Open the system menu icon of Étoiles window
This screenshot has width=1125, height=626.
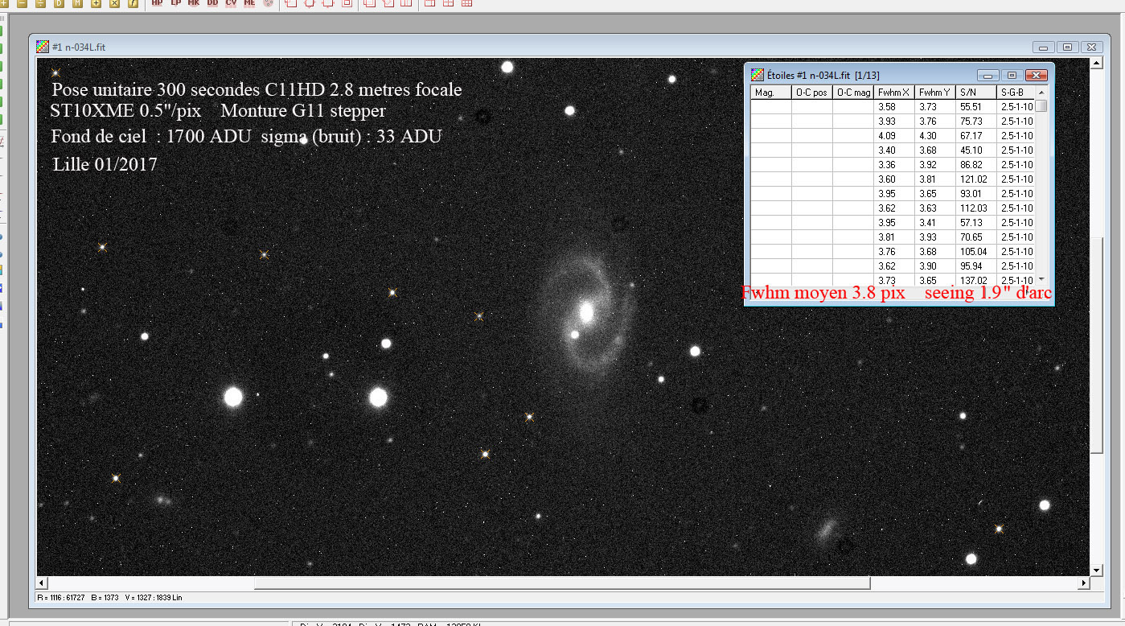(758, 75)
